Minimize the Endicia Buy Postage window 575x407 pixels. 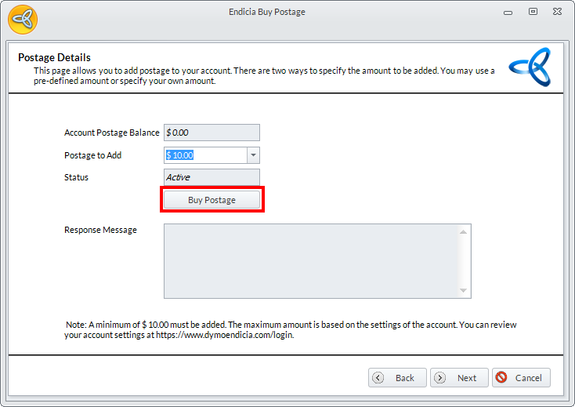coord(510,12)
